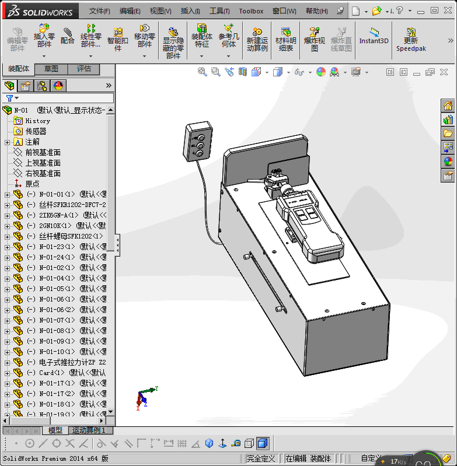Open the 文件(F) File menu

(99, 11)
